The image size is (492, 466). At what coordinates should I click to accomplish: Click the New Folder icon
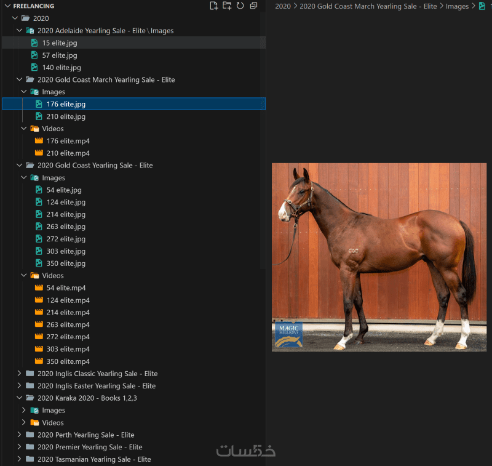coord(227,6)
